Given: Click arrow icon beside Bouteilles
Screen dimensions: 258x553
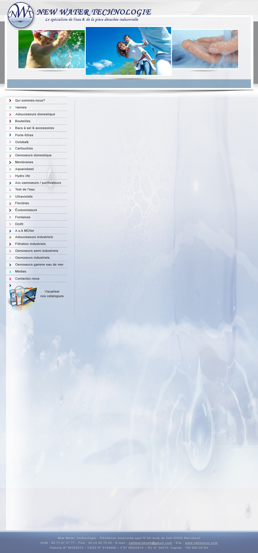Looking at the screenshot, I should 10,121.
